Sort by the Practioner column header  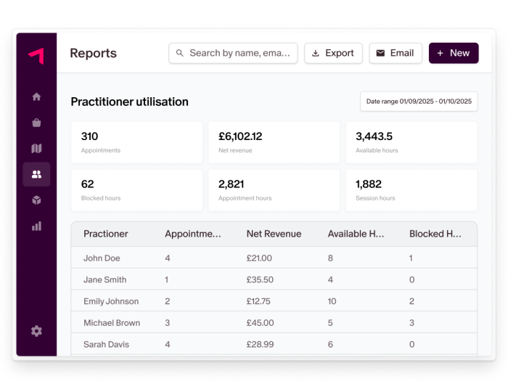106,234
